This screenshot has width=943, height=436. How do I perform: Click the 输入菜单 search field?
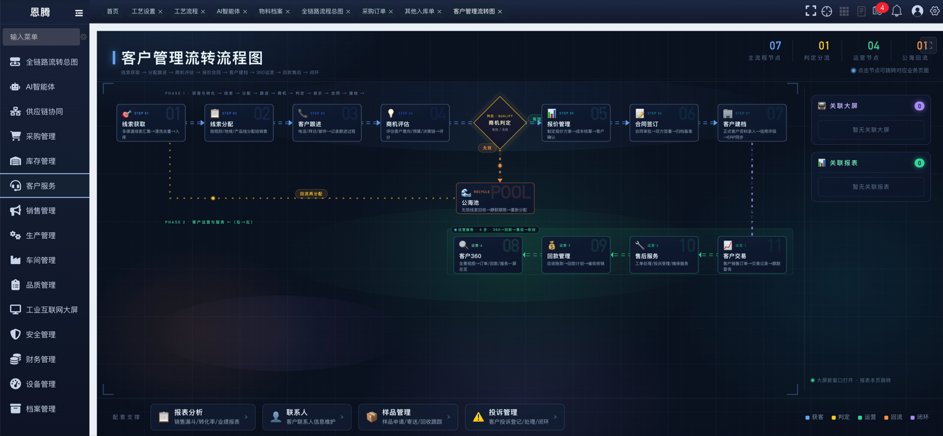click(x=41, y=37)
